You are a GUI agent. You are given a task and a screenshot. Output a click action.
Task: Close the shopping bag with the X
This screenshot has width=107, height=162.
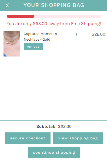click(7, 5)
